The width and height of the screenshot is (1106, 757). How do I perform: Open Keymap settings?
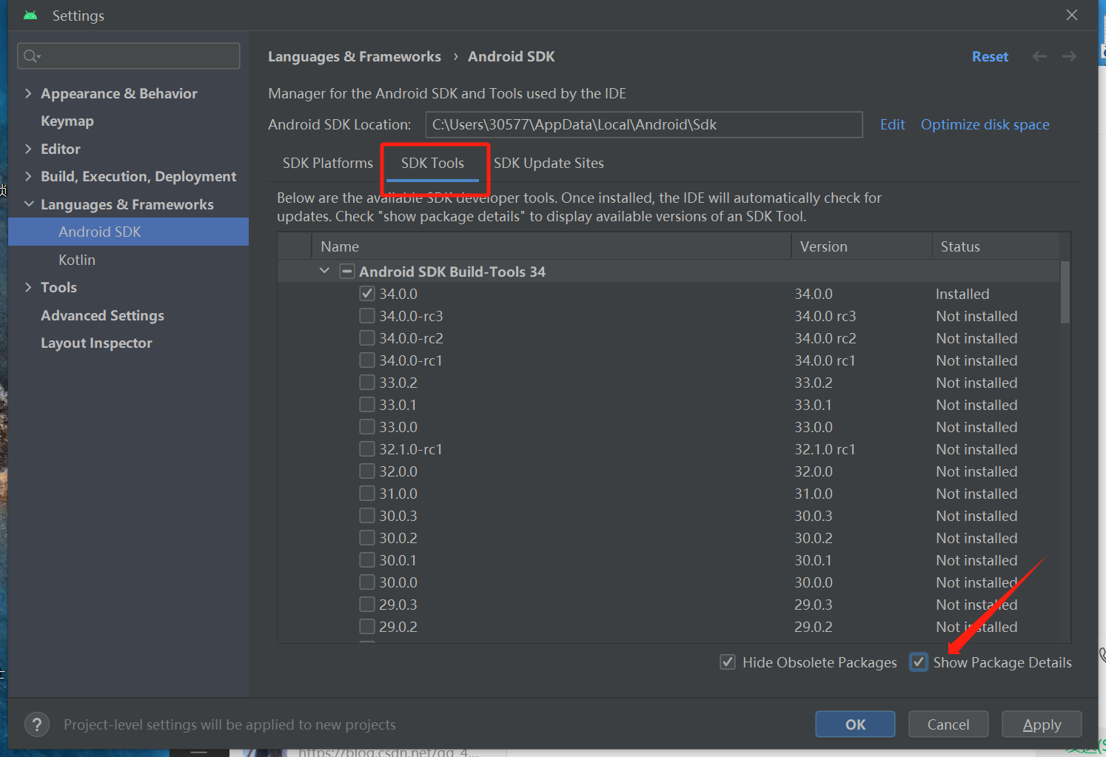(67, 121)
